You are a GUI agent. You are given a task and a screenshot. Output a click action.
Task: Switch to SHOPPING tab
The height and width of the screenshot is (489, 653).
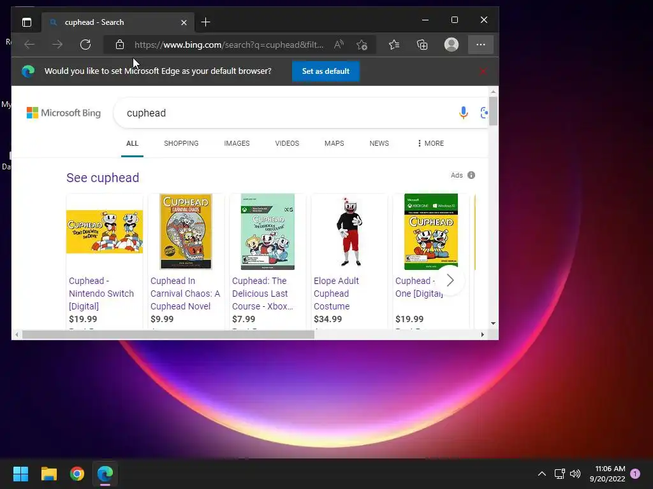181,143
